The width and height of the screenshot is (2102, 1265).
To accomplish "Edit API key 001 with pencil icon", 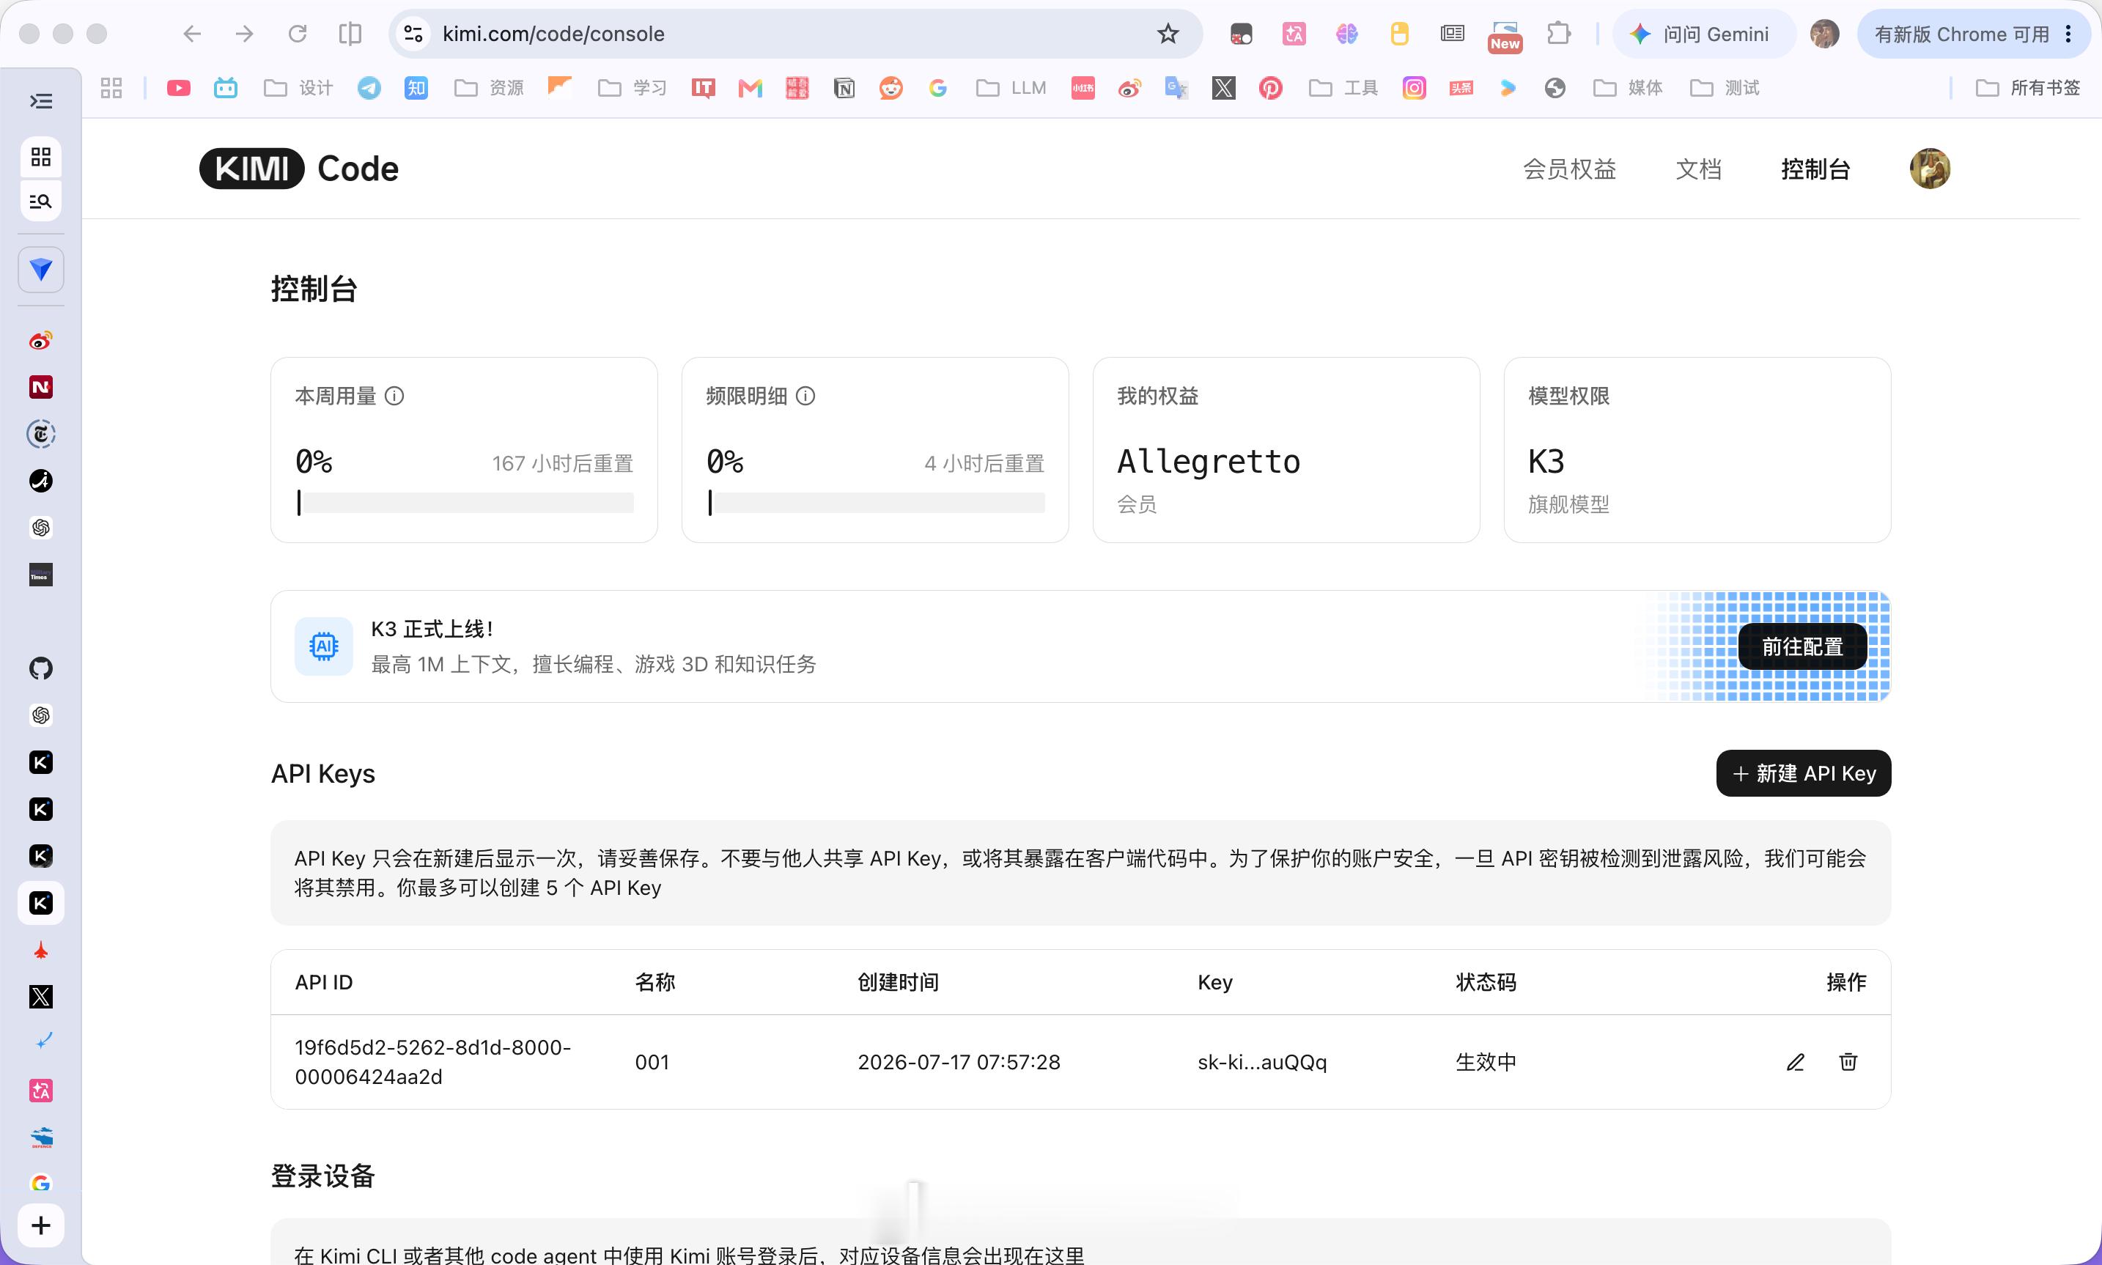I will click(x=1795, y=1062).
